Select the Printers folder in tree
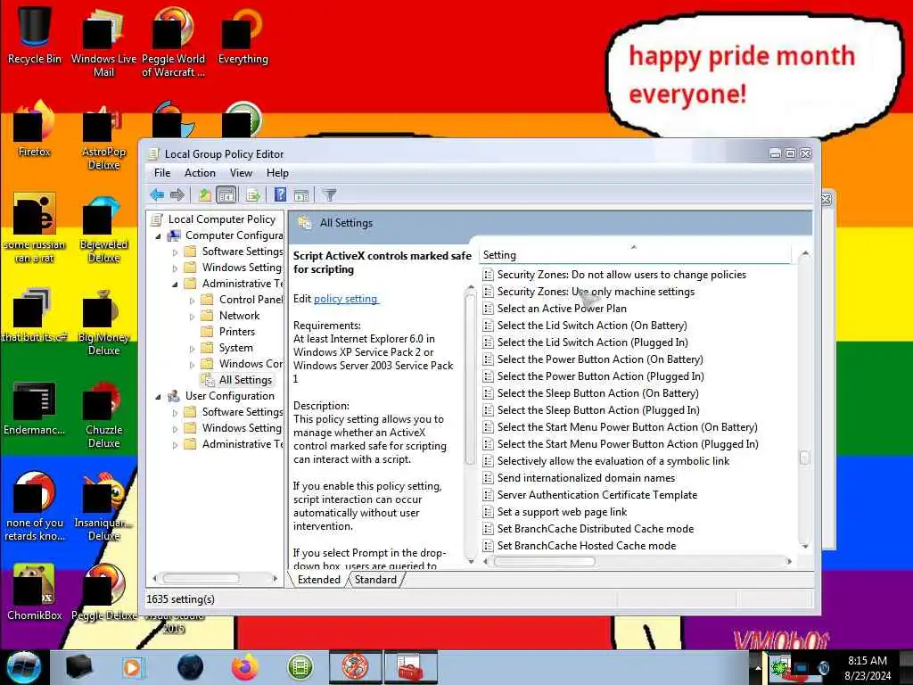 236,332
